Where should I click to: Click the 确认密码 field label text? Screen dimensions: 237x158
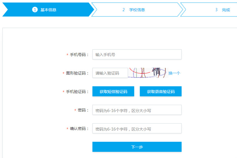78,129
